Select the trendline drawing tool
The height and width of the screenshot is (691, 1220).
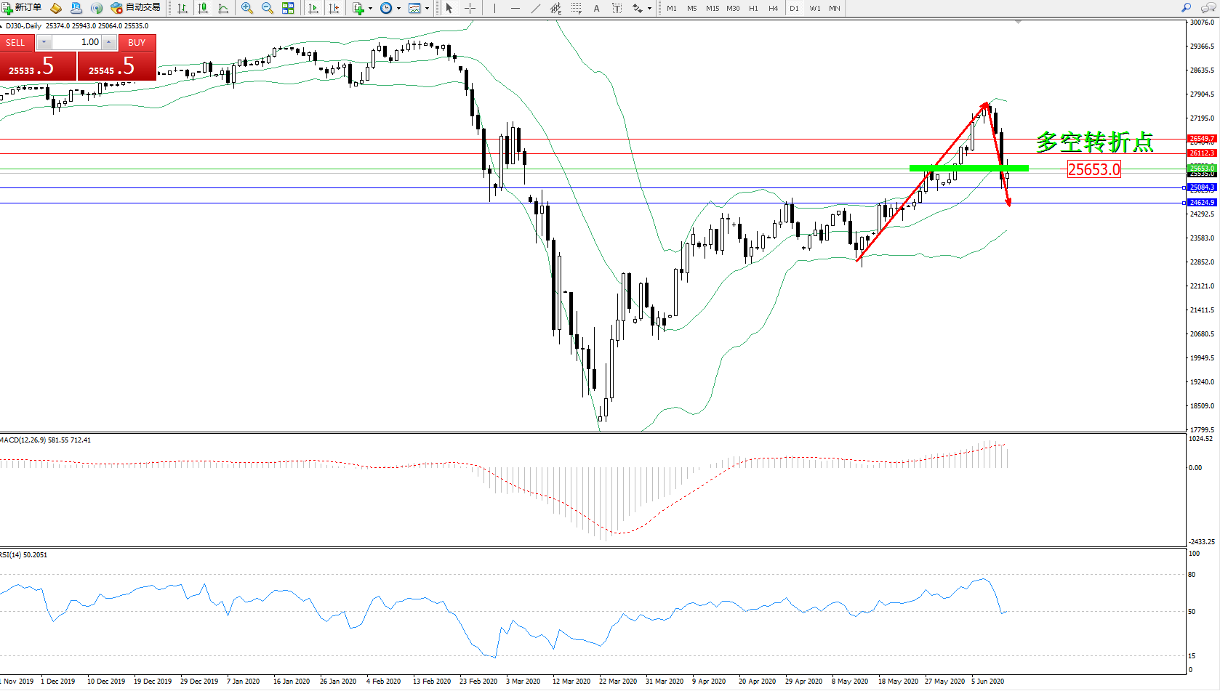[x=536, y=9]
